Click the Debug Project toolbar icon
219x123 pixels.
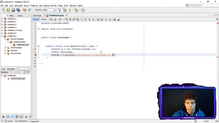click(x=76, y=10)
